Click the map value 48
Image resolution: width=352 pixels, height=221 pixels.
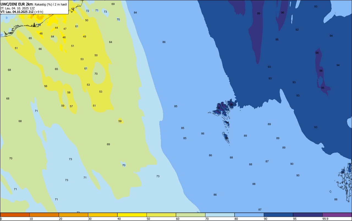pos(41,34)
